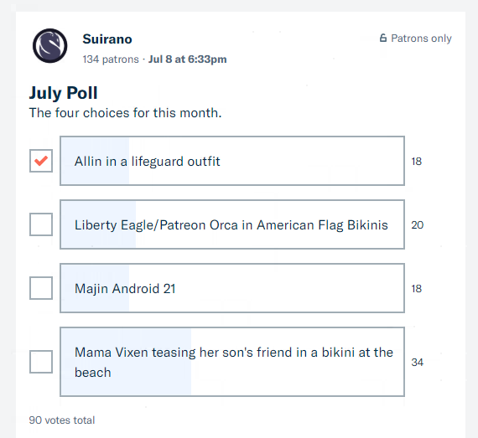Tick the Majin Android 21 checkbox
The width and height of the screenshot is (478, 438).
click(41, 288)
